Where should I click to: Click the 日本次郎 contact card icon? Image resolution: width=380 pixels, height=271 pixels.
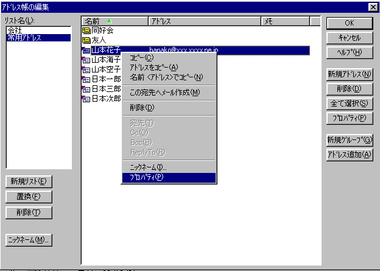coord(86,99)
